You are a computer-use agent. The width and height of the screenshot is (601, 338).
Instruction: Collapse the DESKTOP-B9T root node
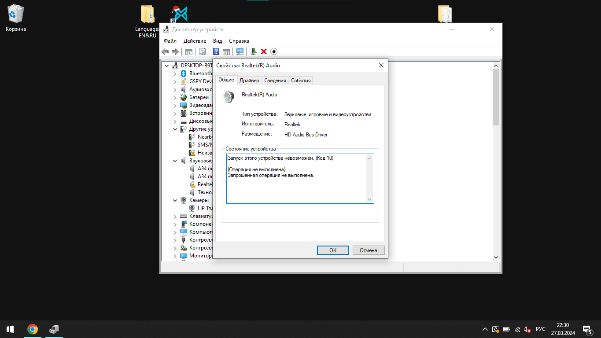(167, 66)
